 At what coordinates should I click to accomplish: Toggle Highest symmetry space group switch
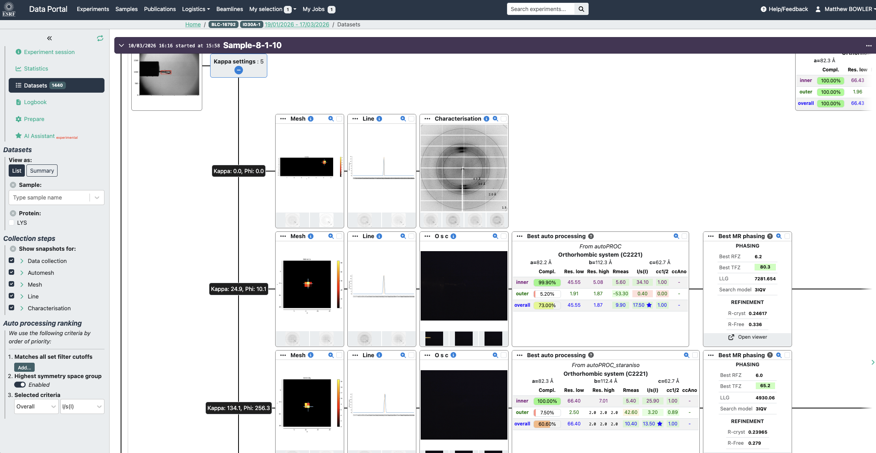click(x=20, y=385)
